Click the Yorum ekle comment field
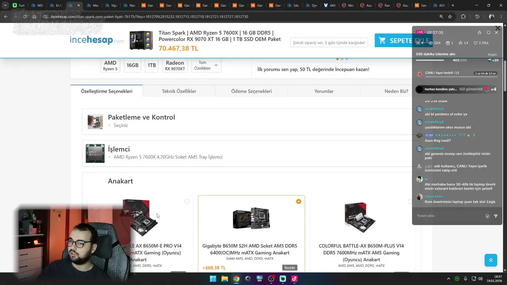This screenshot has width=507, height=285. 450,216
